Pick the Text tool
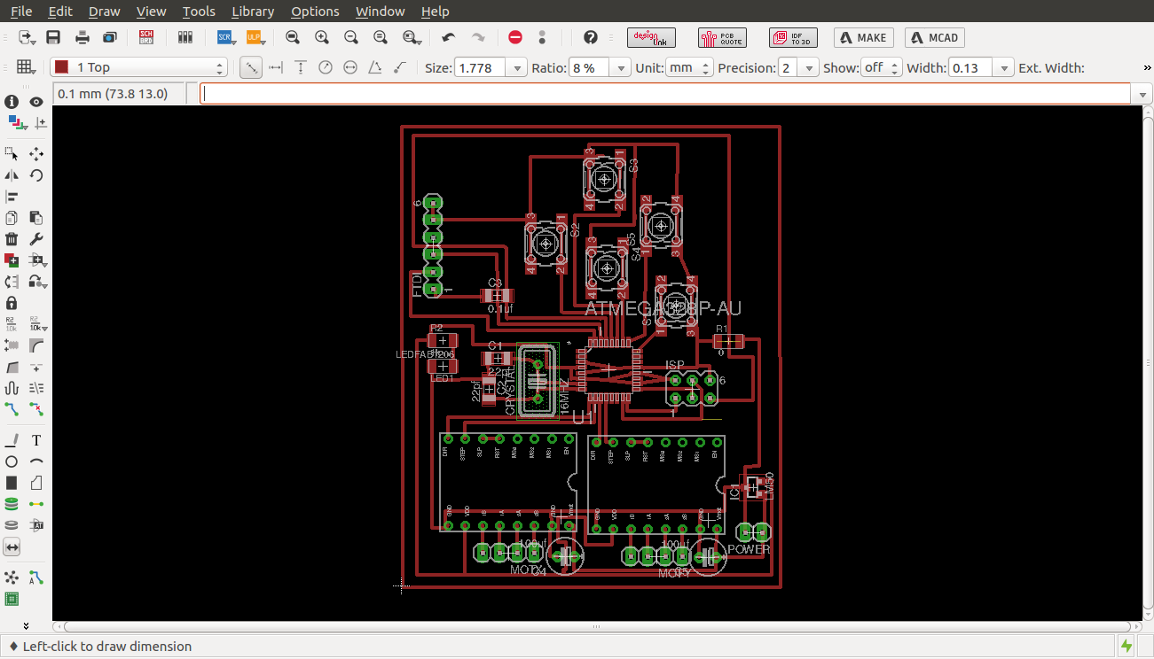 (x=36, y=440)
